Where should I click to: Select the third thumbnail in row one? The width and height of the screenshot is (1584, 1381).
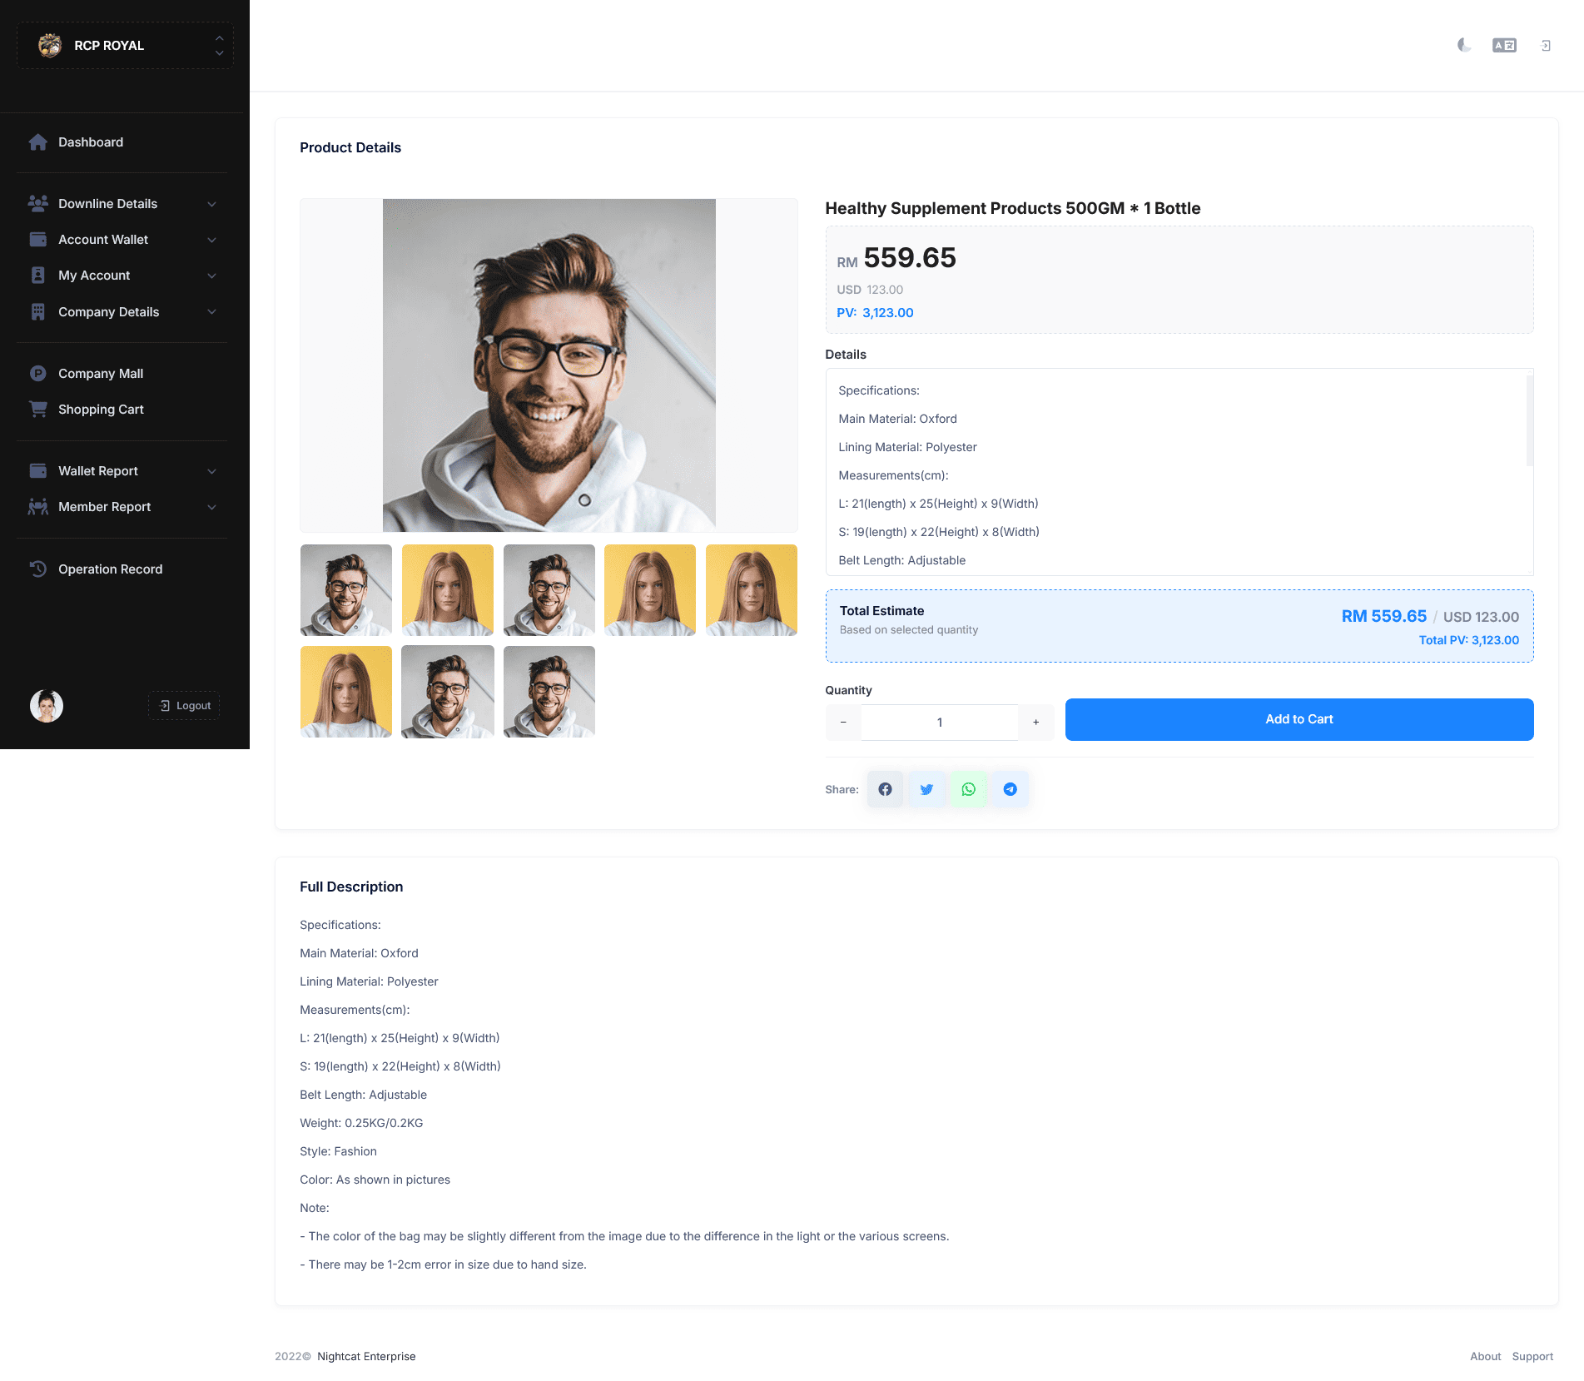point(549,590)
